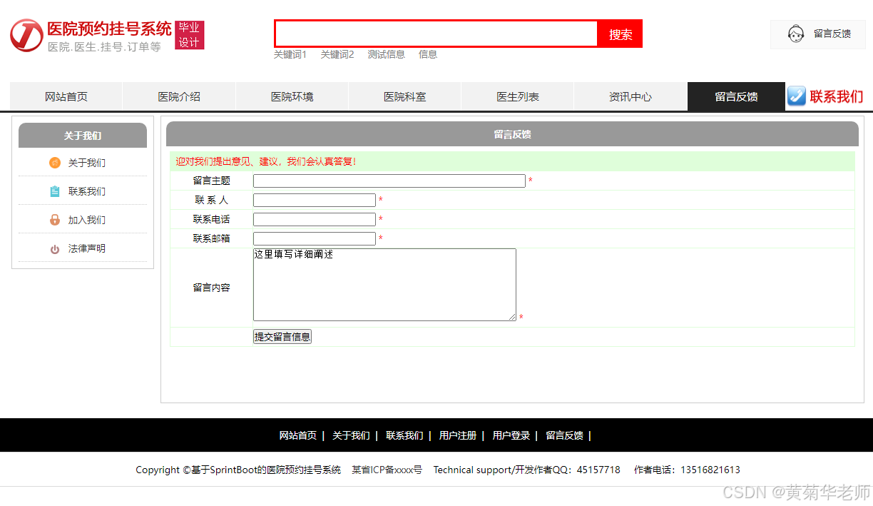Screen dimensions: 873x506
Task: Focus the top search input box
Action: pyautogui.click(x=436, y=34)
